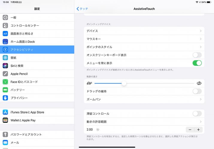Click the 軌跡の速さ slider thumb
Image resolution: width=214 pixels, height=149 pixels.
click(x=124, y=83)
